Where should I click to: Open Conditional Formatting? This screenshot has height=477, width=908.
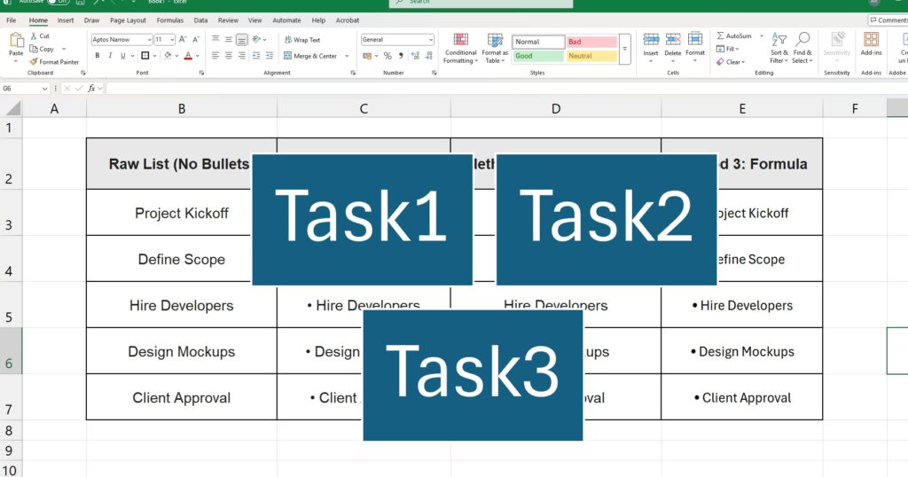(x=461, y=49)
